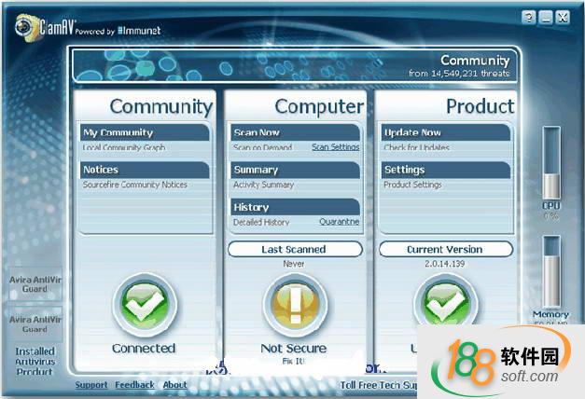The image size is (585, 399).
Task: Click the yellow Not Secure warning icon
Action: click(x=294, y=306)
